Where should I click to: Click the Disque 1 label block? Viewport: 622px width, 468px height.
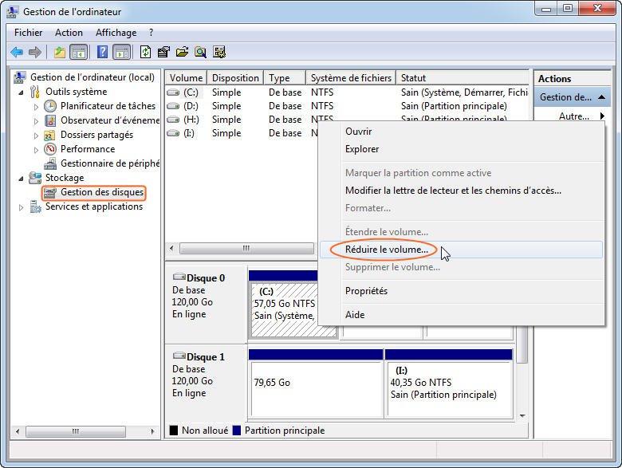206,381
